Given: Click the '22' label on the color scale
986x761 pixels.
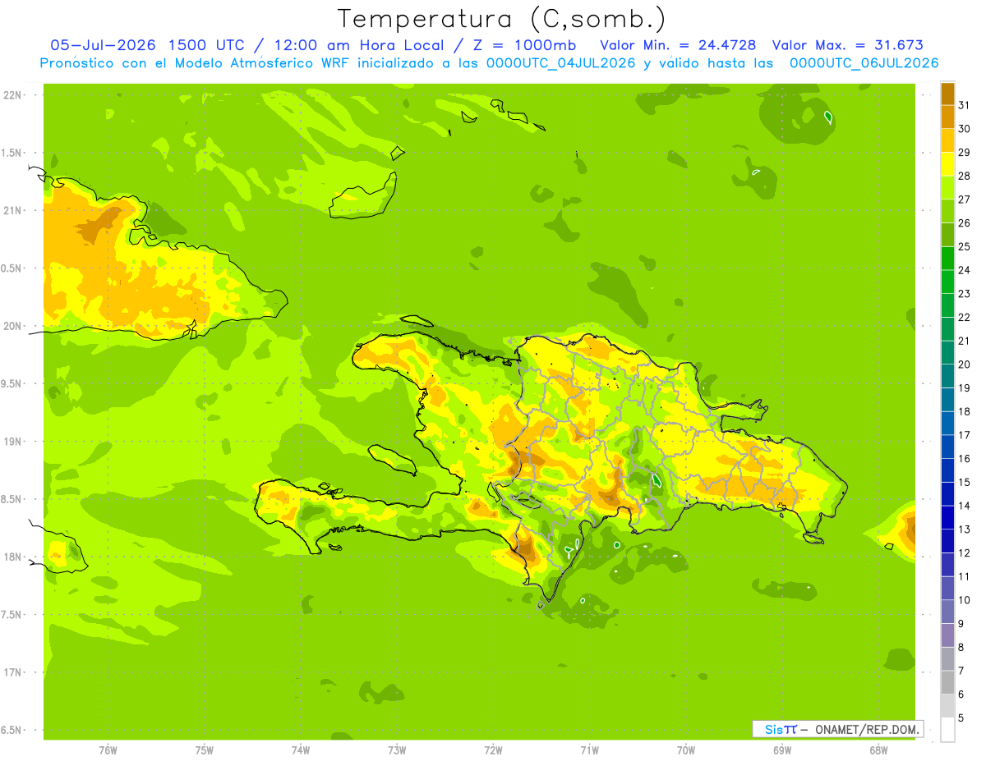Looking at the screenshot, I should point(965,317).
